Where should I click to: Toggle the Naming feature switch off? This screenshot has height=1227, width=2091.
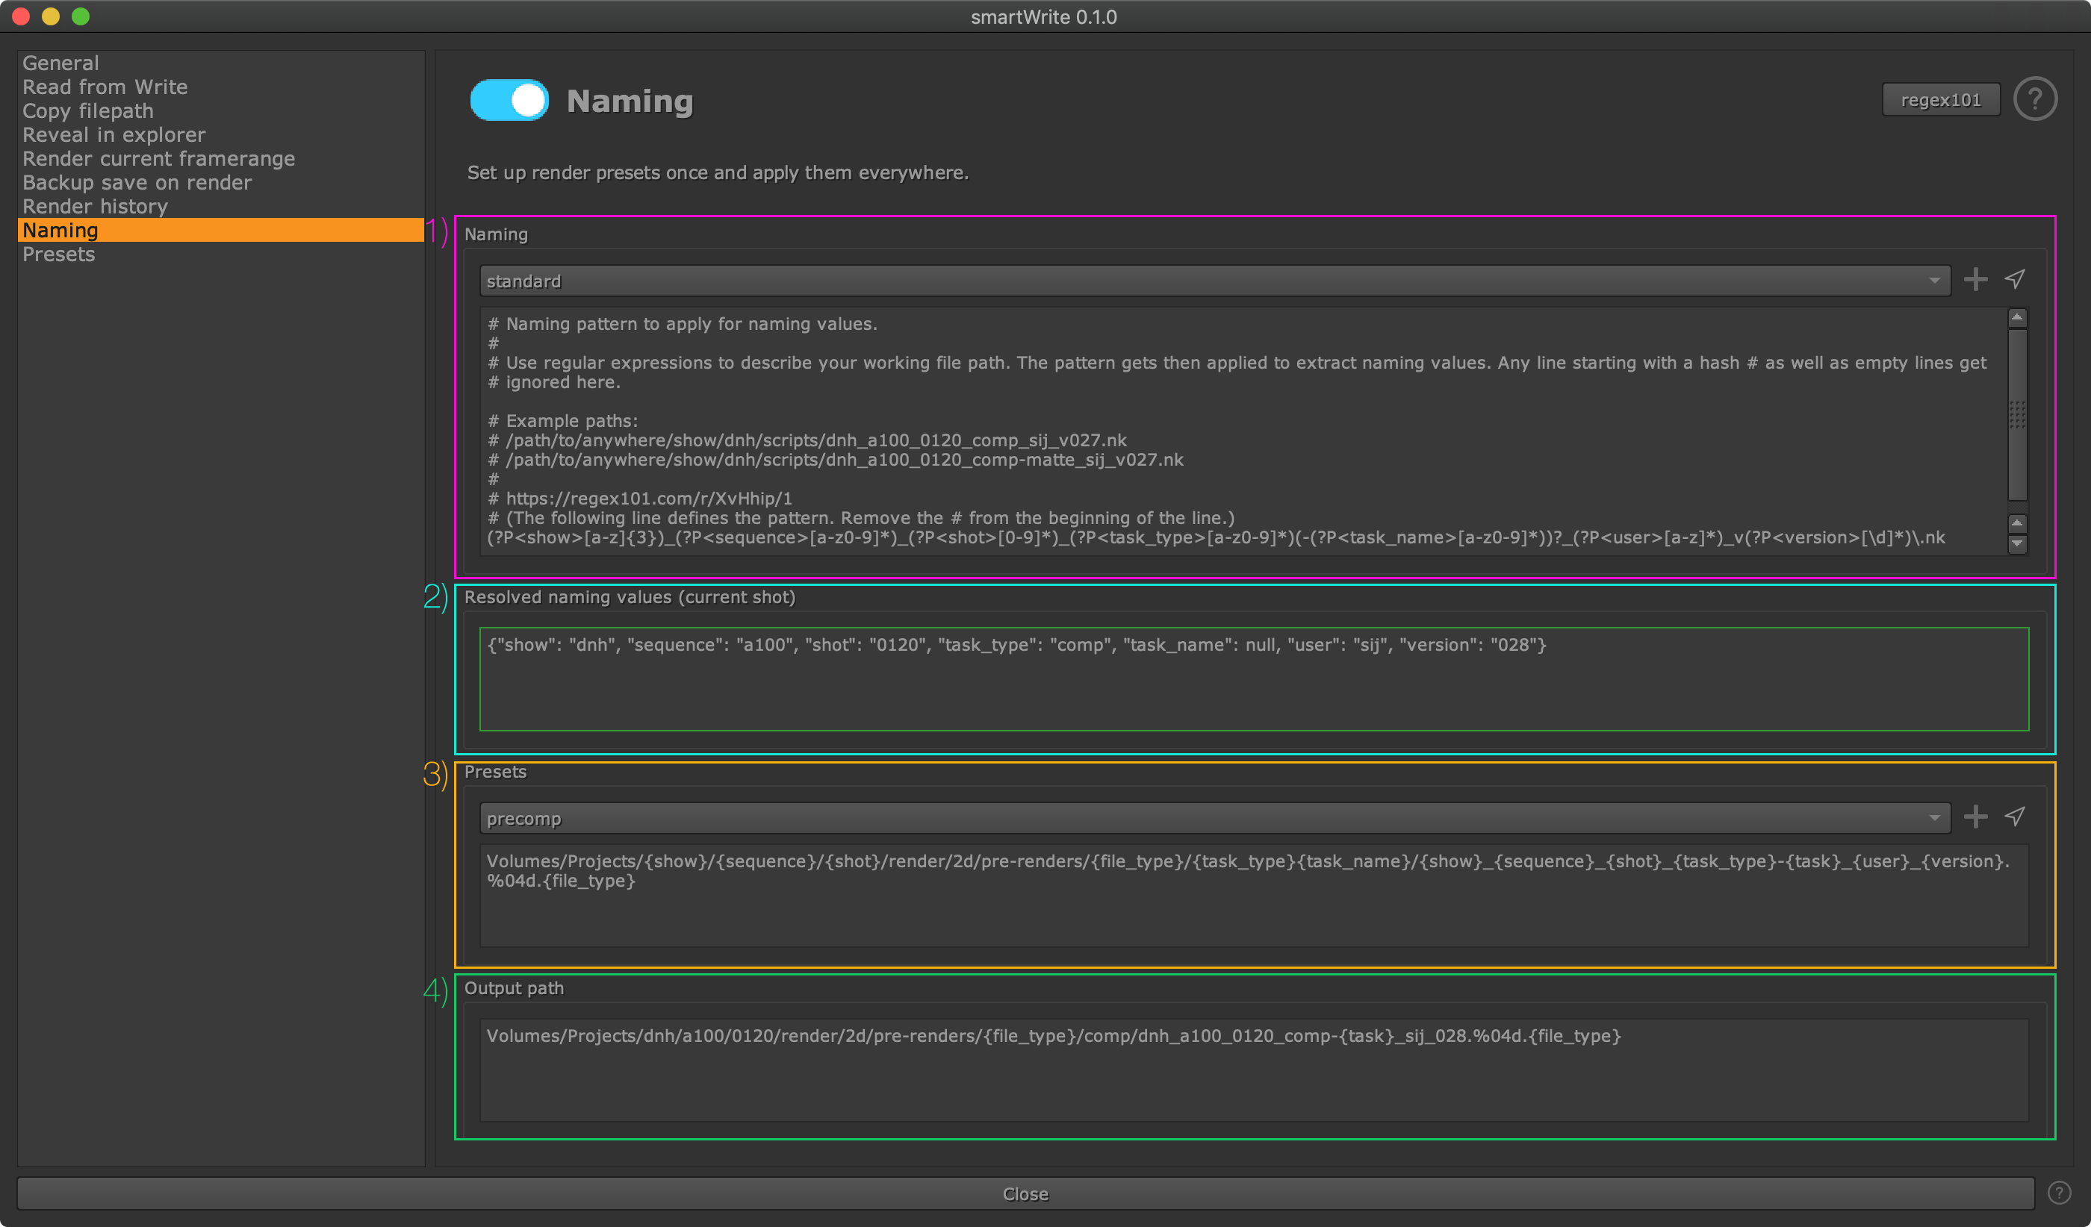(509, 100)
